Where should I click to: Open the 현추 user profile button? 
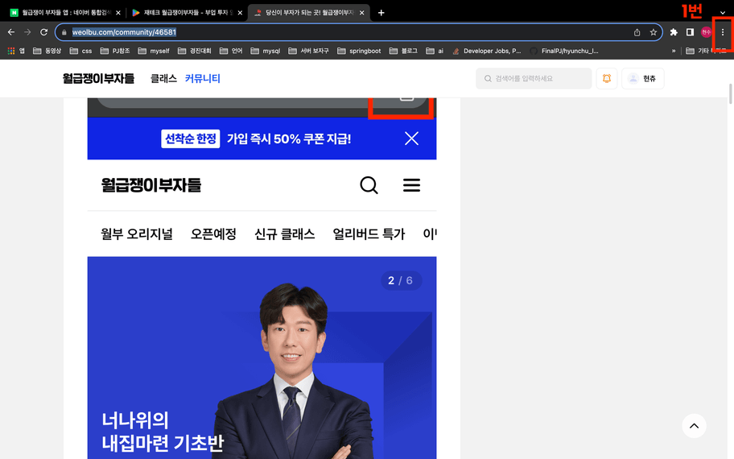(x=643, y=78)
